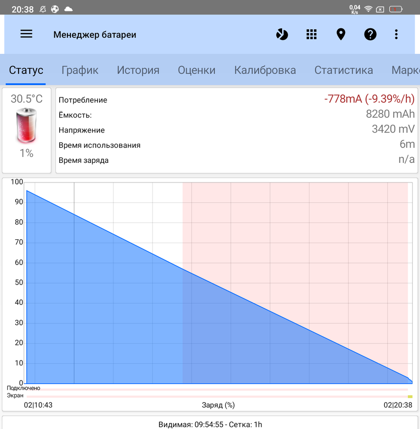The width and height of the screenshot is (420, 429).
Task: Tap the 02|20:38 end time label
Action: tap(398, 405)
